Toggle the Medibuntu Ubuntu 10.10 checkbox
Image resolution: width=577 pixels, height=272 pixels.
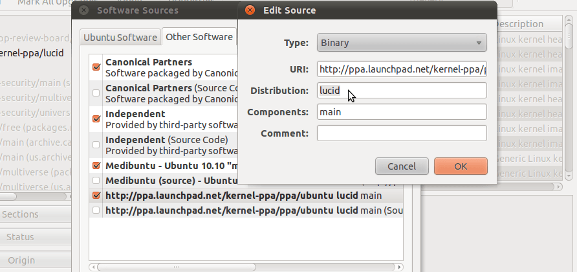96,166
